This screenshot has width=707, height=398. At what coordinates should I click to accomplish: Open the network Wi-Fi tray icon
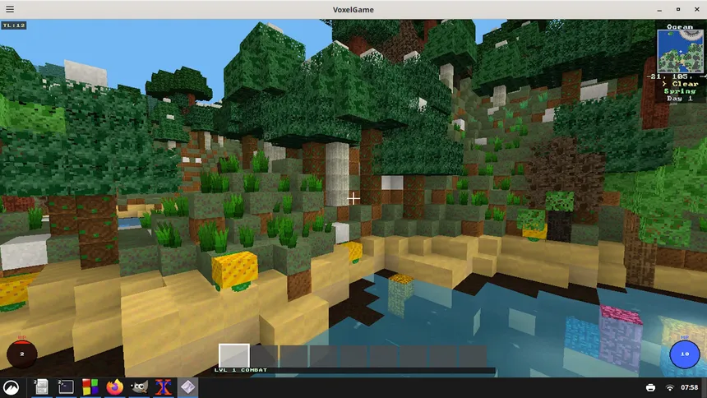click(x=669, y=387)
